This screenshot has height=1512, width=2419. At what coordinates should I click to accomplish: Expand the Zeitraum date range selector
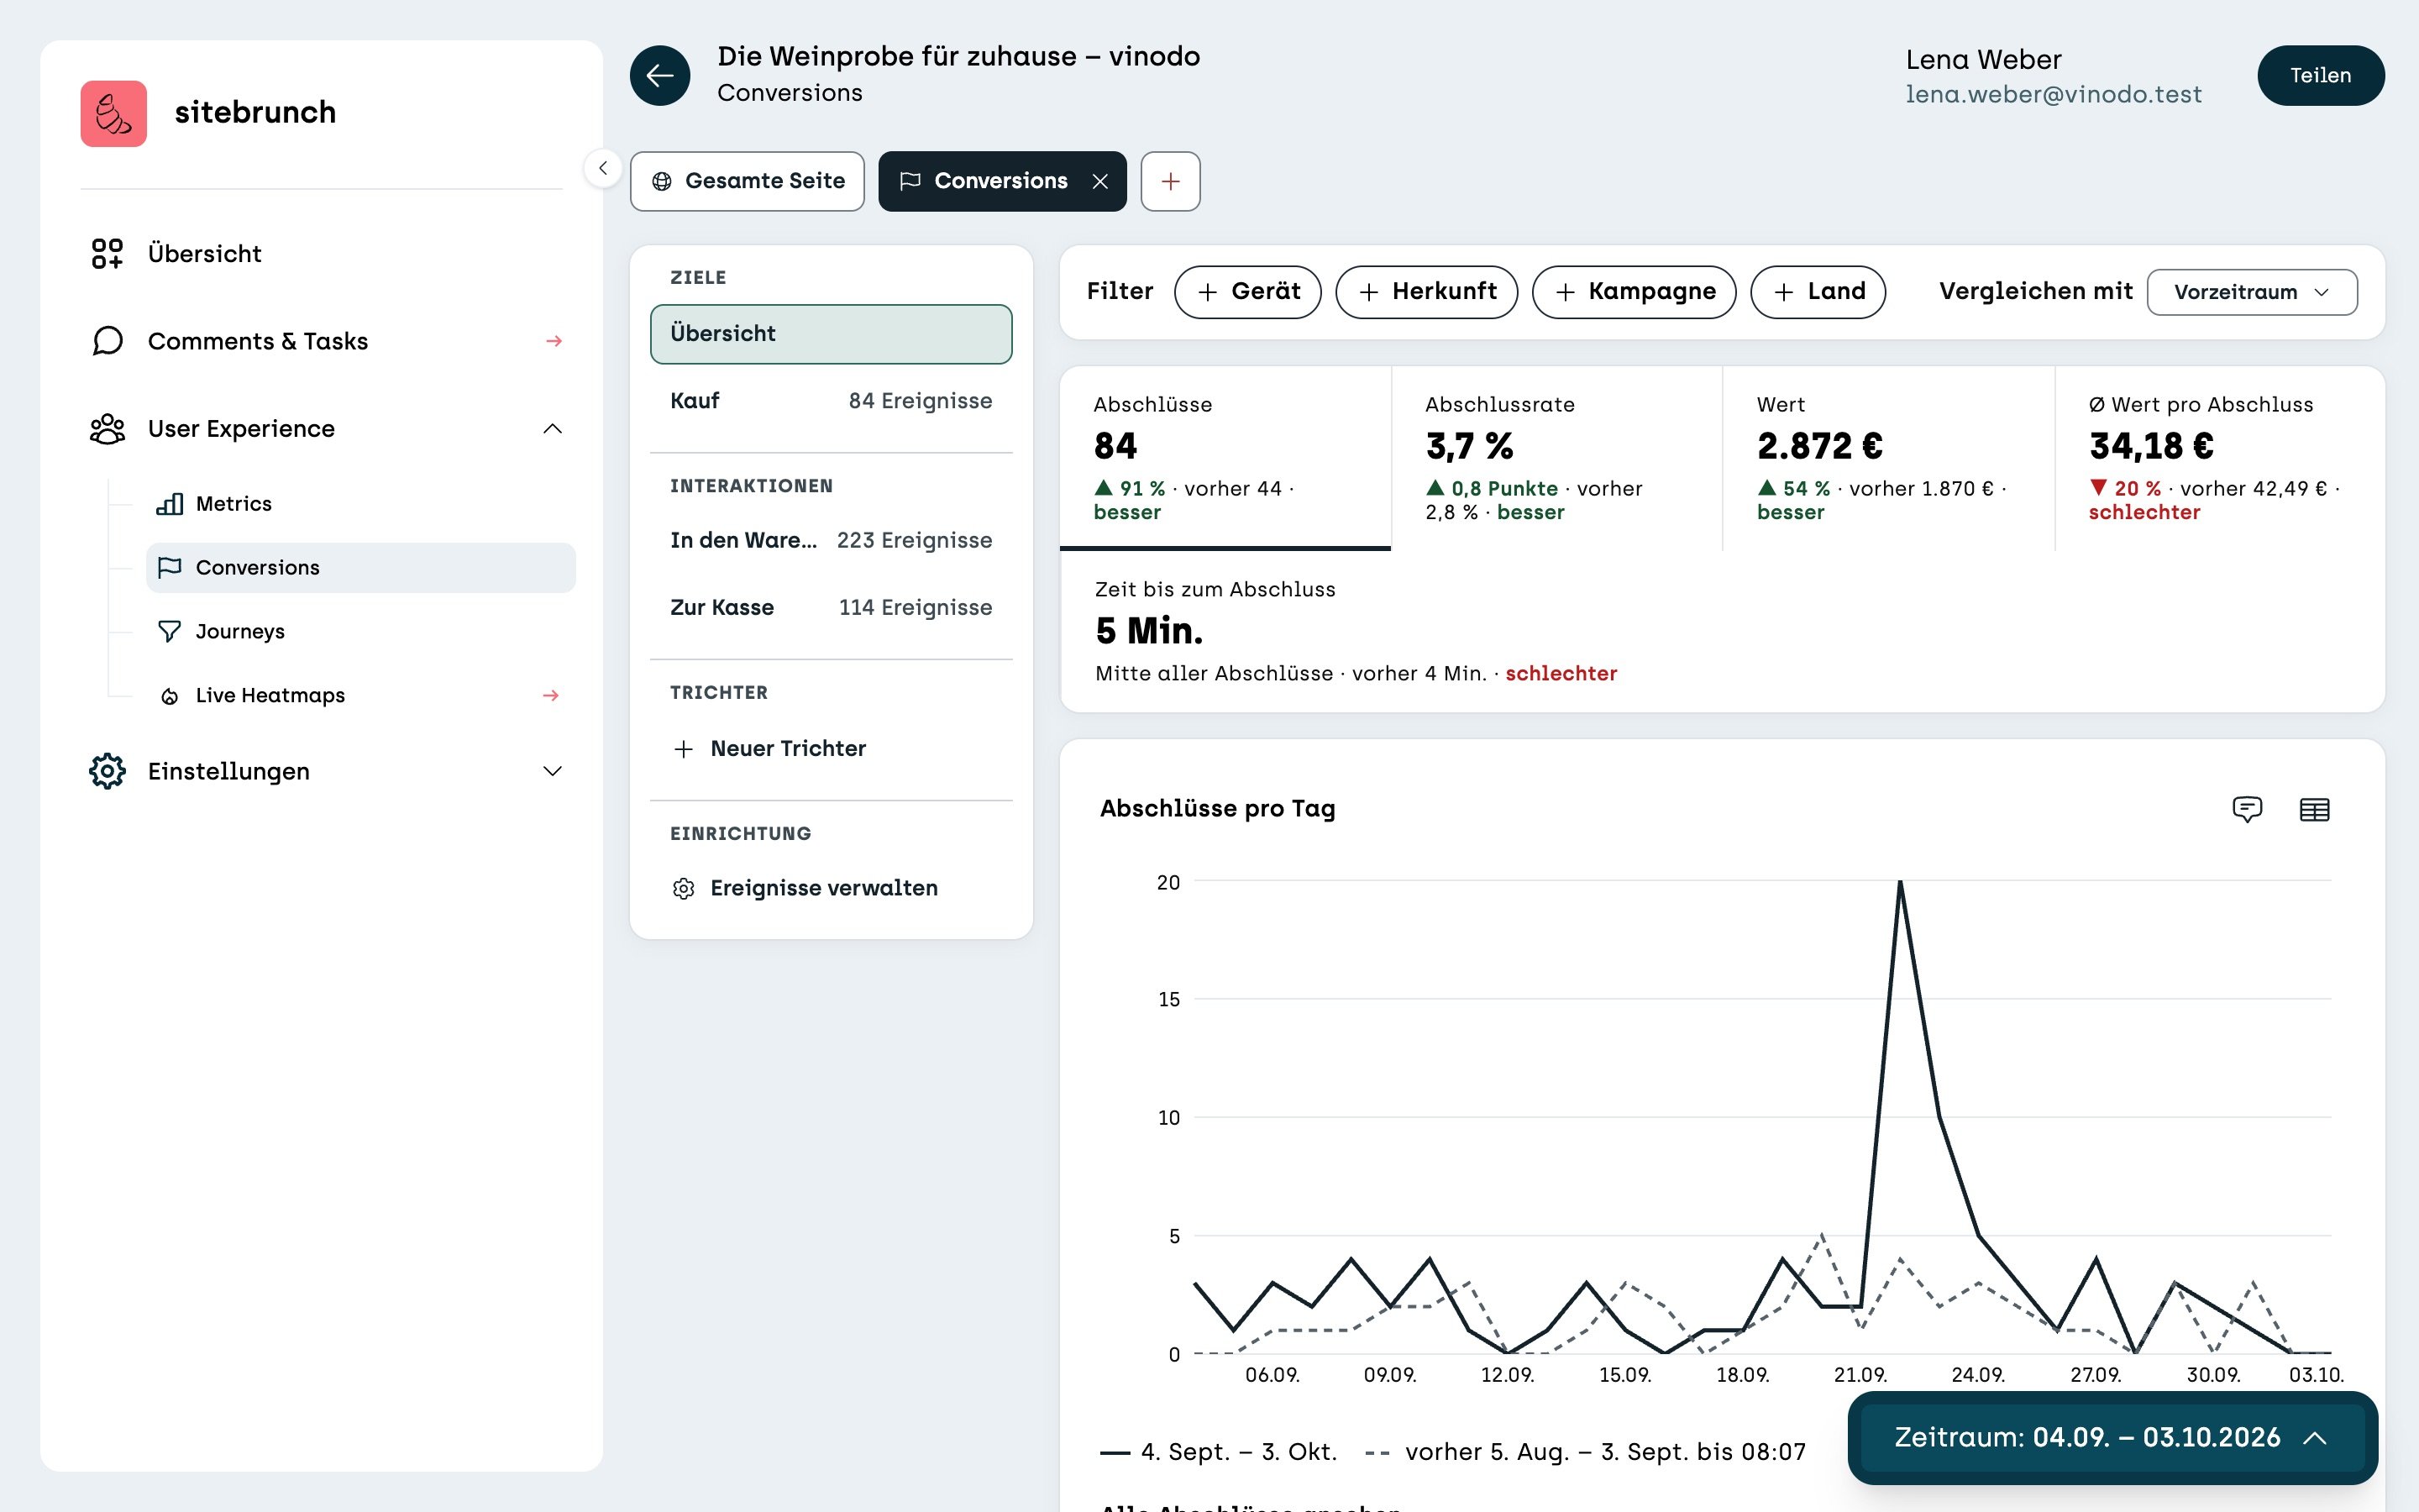[2112, 1437]
